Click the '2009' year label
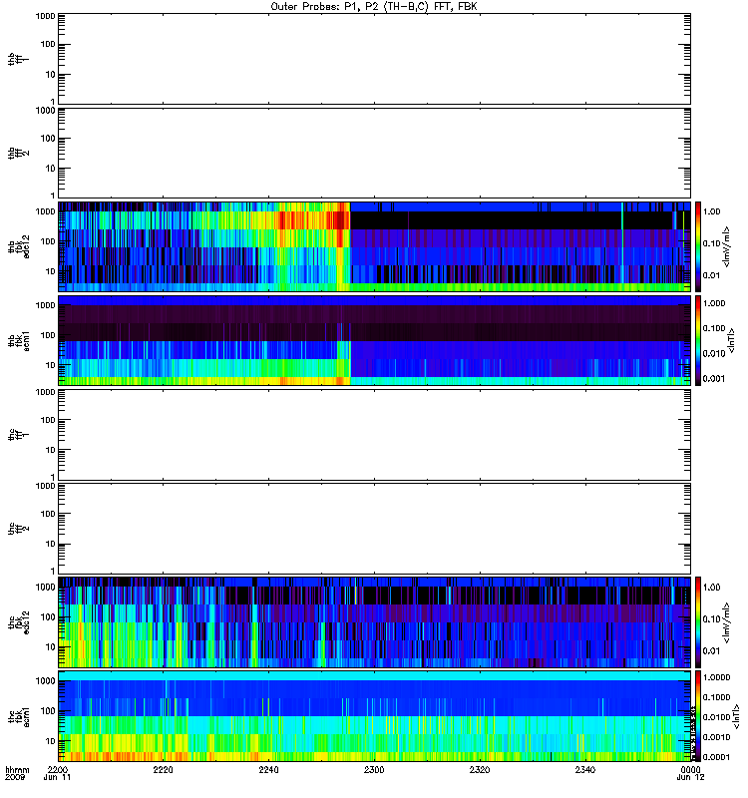Viewport: 748px width, 798px height. click(x=13, y=778)
